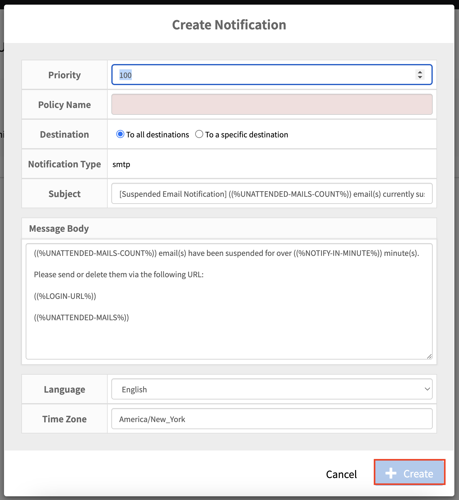Image resolution: width=459 pixels, height=500 pixels.
Task: Click inside the Message Body textarea
Action: 229,301
